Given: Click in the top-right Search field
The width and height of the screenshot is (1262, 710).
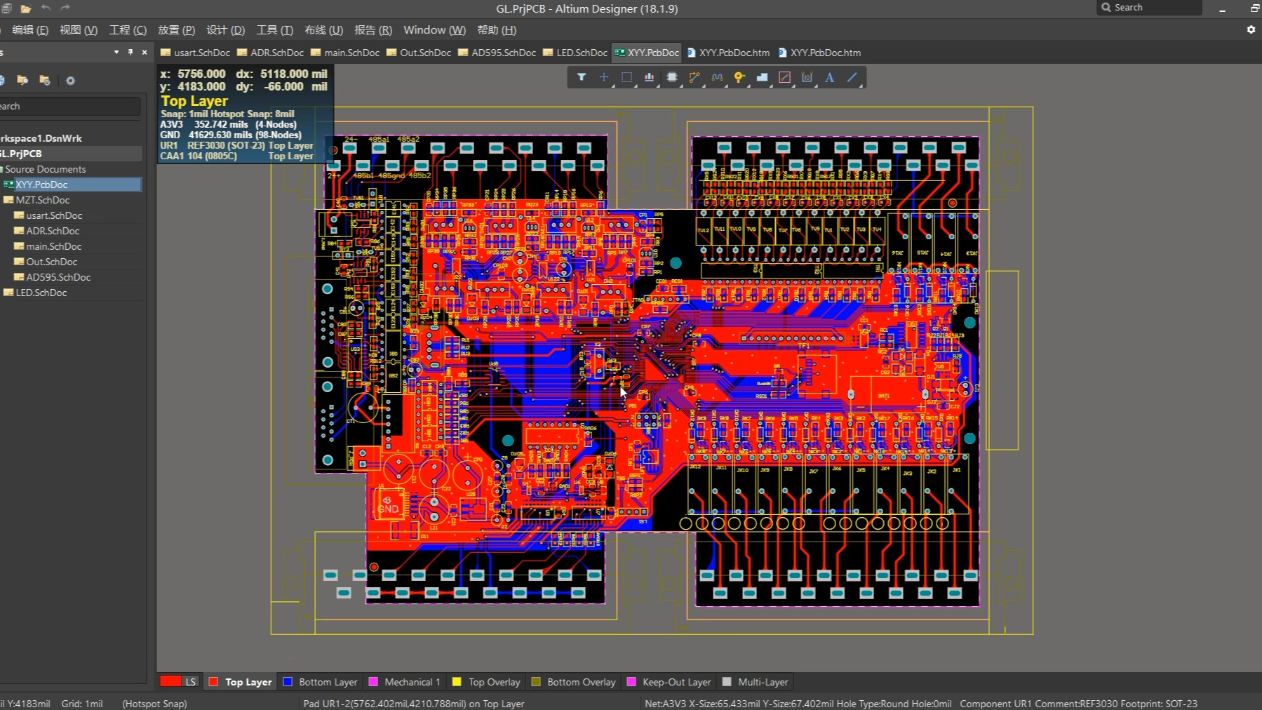Looking at the screenshot, I should [1149, 8].
